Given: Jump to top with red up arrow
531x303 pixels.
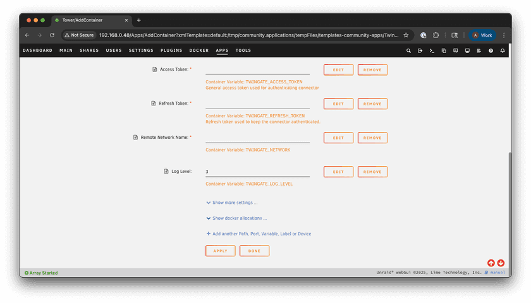Looking at the screenshot, I should (491, 263).
